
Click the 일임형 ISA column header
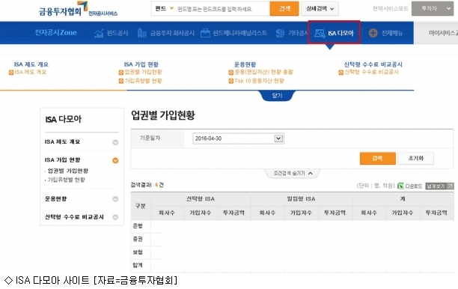(x=301, y=198)
